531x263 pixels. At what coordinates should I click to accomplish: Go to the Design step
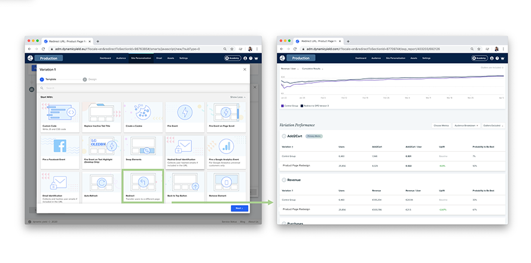[90, 79]
